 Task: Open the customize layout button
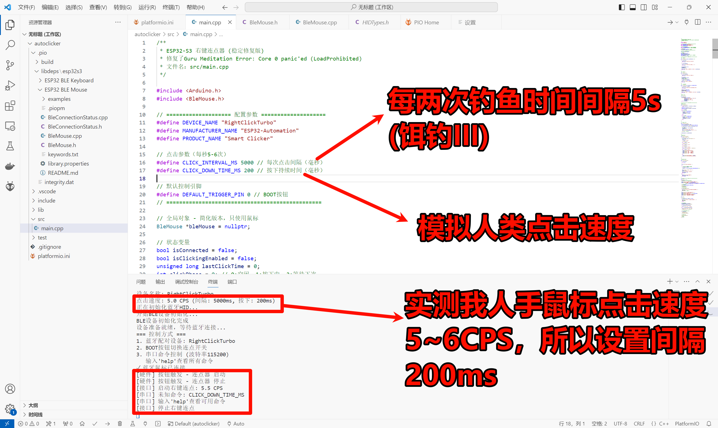(x=655, y=7)
